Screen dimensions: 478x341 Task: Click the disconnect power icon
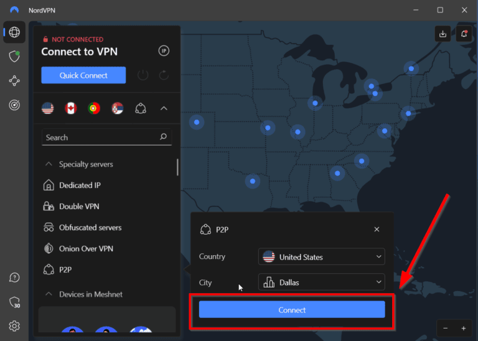coord(143,75)
